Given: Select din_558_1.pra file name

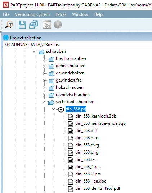Looking at the screenshot, I should click(88, 167).
